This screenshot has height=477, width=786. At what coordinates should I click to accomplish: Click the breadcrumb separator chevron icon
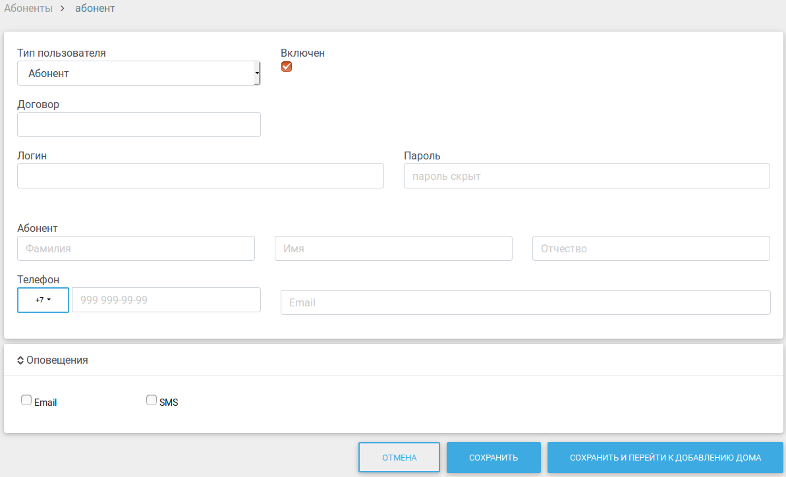[x=63, y=9]
